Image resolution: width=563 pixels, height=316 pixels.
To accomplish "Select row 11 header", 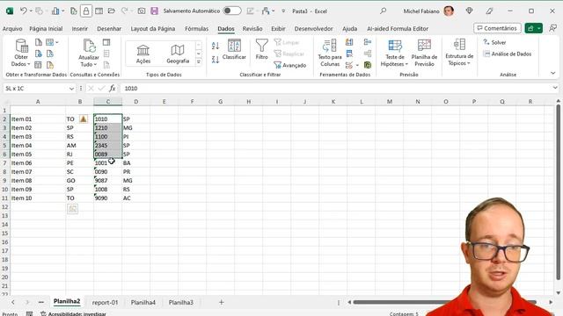I will [x=4, y=198].
